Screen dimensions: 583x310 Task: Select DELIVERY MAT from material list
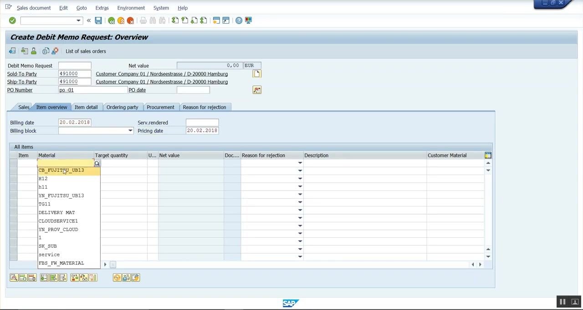(x=68, y=212)
